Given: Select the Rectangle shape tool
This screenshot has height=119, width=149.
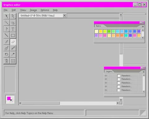Looking at the screenshot, I should click(13, 35).
